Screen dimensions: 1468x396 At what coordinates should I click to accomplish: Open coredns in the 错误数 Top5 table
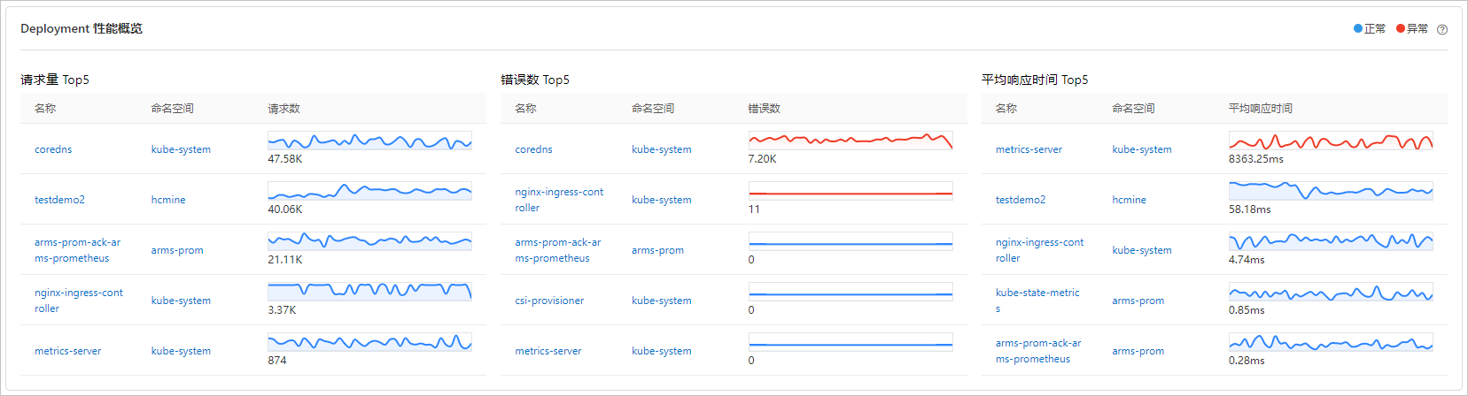[x=533, y=149]
